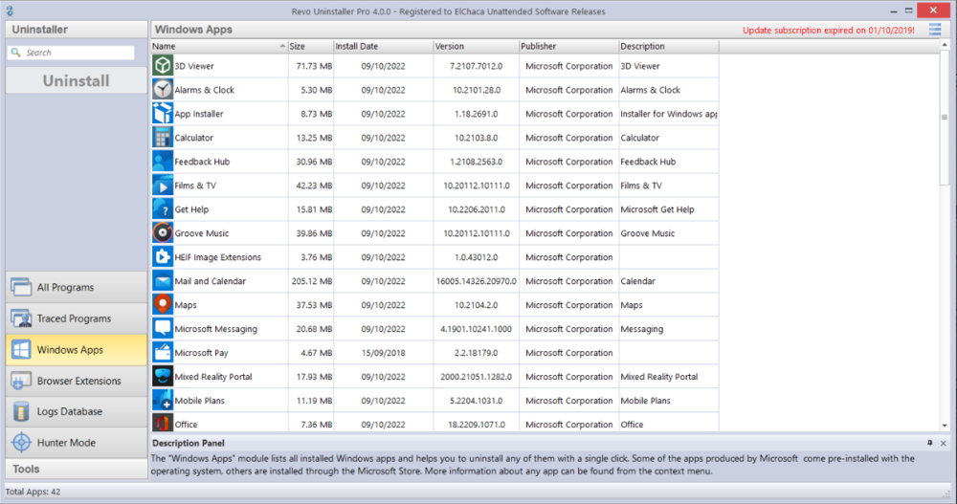Viewport: 957px width, 504px height.
Task: Close the Description Panel
Action: pos(944,444)
